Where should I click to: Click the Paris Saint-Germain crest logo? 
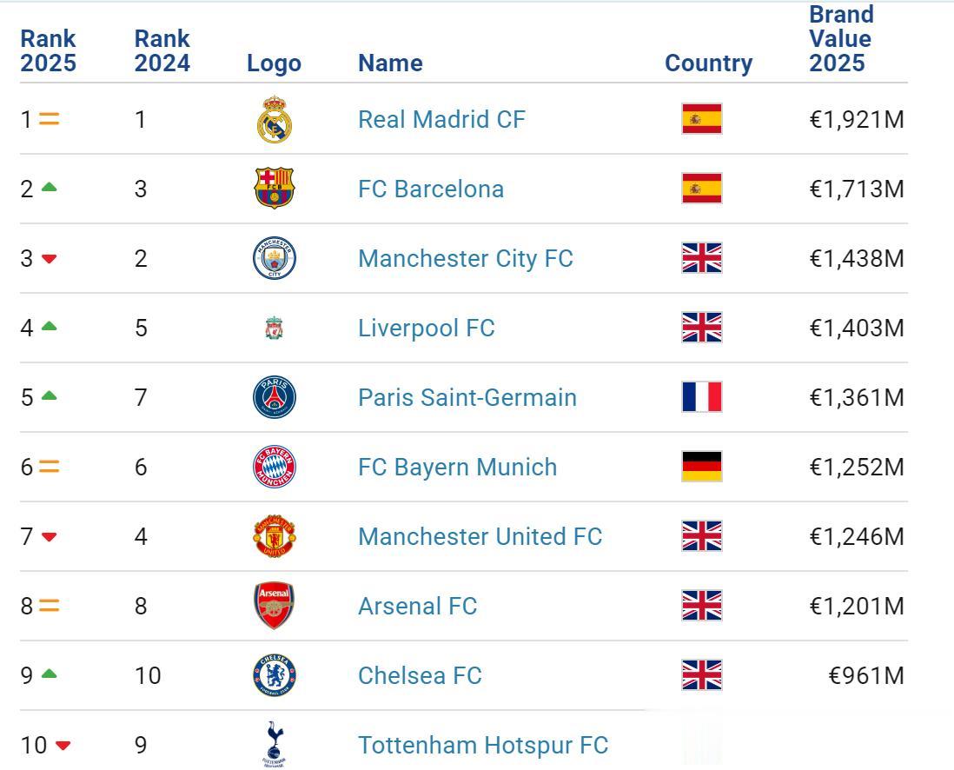[x=275, y=397]
